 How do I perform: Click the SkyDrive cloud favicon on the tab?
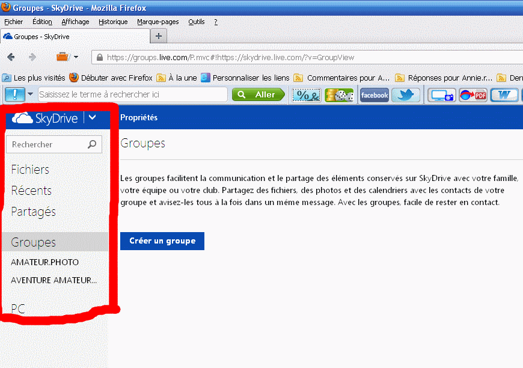click(x=8, y=36)
